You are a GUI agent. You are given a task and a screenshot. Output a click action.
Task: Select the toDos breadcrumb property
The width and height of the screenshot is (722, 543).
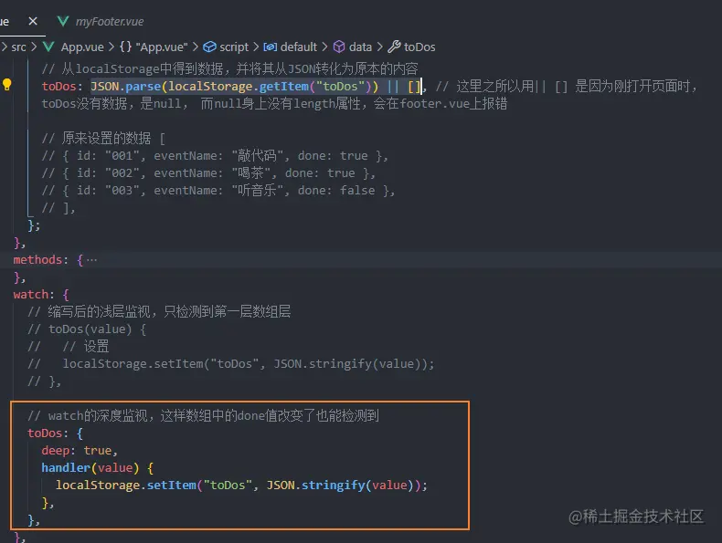pos(419,47)
